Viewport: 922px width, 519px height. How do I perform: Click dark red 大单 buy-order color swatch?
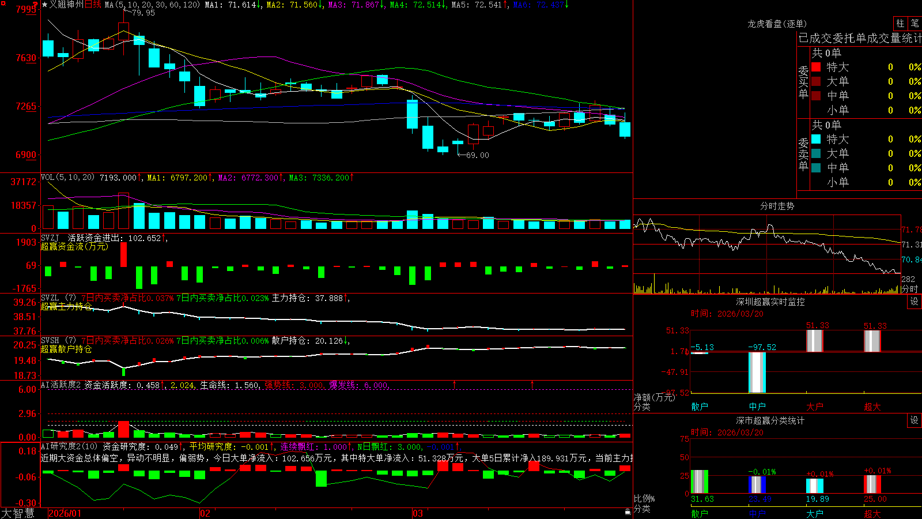point(816,81)
